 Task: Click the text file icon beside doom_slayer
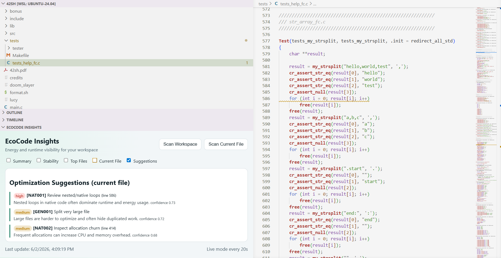pyautogui.click(x=6, y=85)
